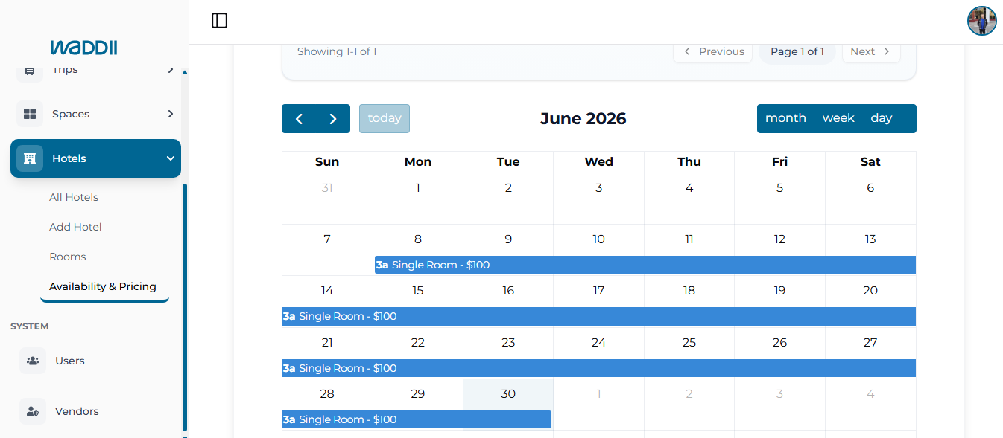Open Single Room event starting June 28
Screen dimensions: 1003x438
coord(417,419)
